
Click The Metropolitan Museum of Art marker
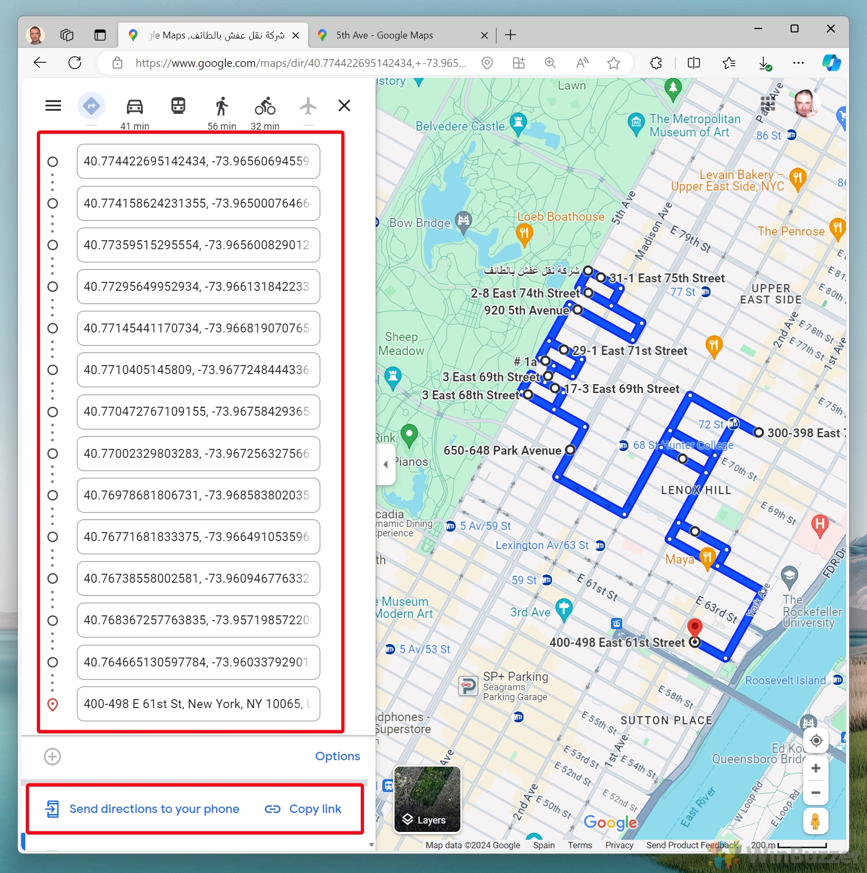636,124
